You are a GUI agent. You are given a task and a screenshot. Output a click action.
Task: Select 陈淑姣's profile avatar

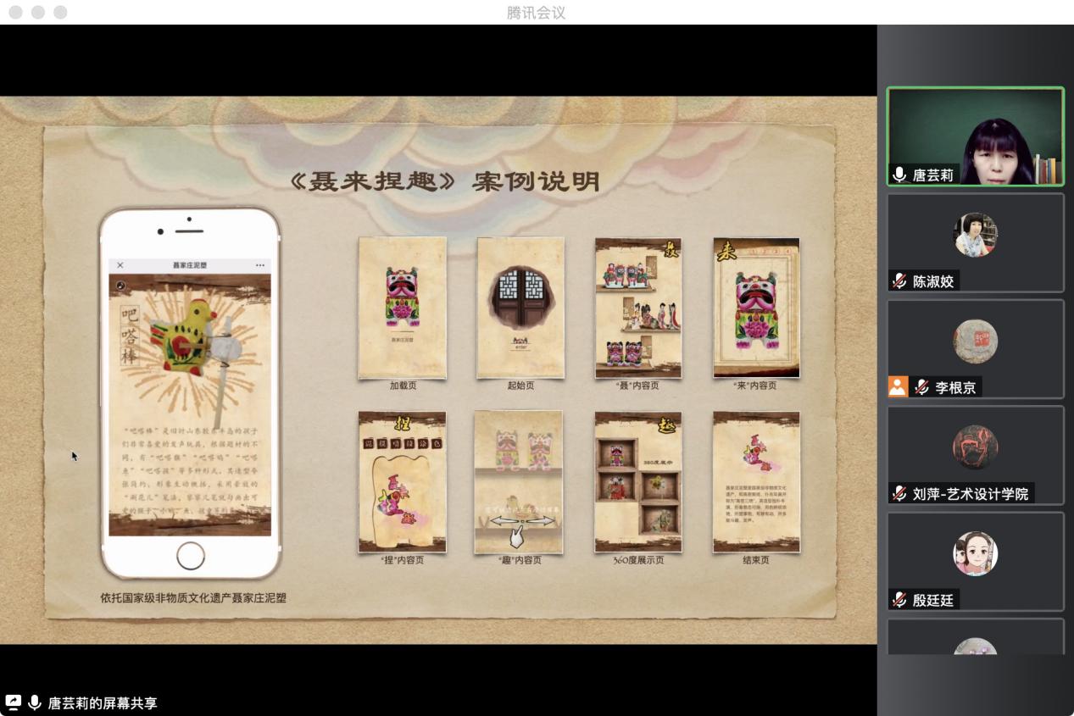coord(975,235)
